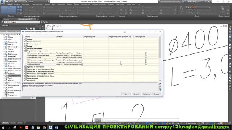Image resolution: width=232 pixels, height=130 pixels.
Task: Click the Сечение icon in Toolspace tree
Action: tap(7, 64)
